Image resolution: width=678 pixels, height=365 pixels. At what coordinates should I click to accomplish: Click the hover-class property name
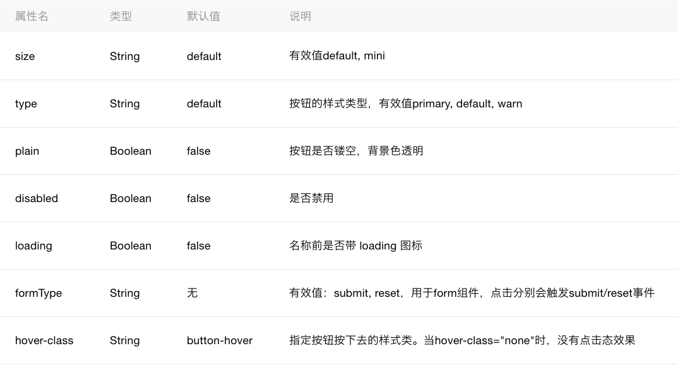pyautogui.click(x=44, y=340)
